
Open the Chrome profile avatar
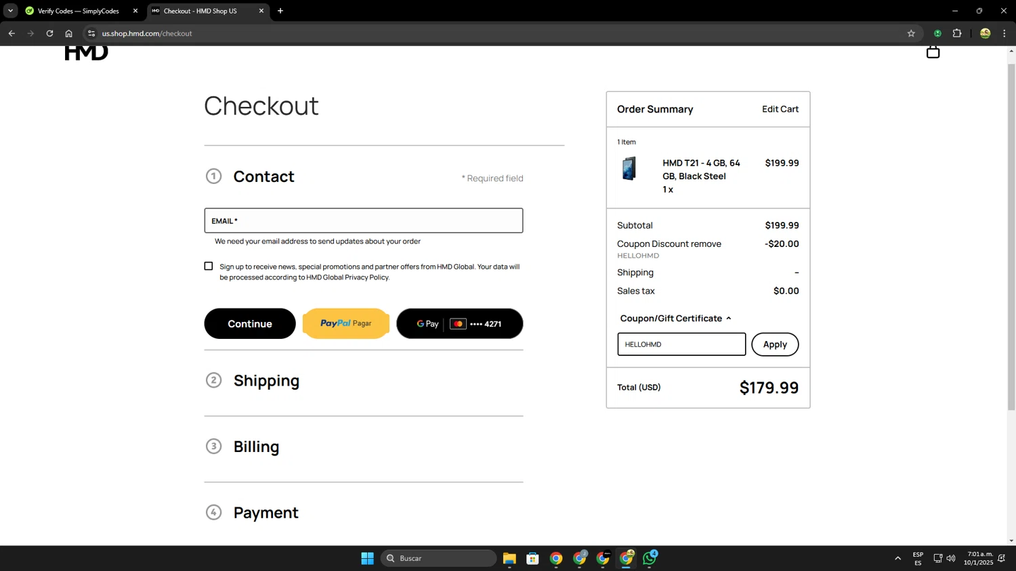point(985,33)
